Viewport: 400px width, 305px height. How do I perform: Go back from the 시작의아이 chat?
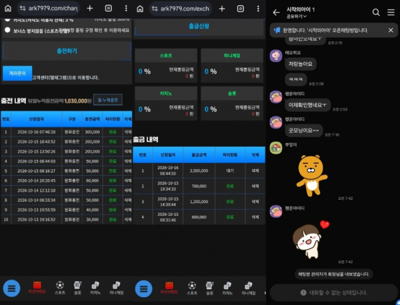276,12
